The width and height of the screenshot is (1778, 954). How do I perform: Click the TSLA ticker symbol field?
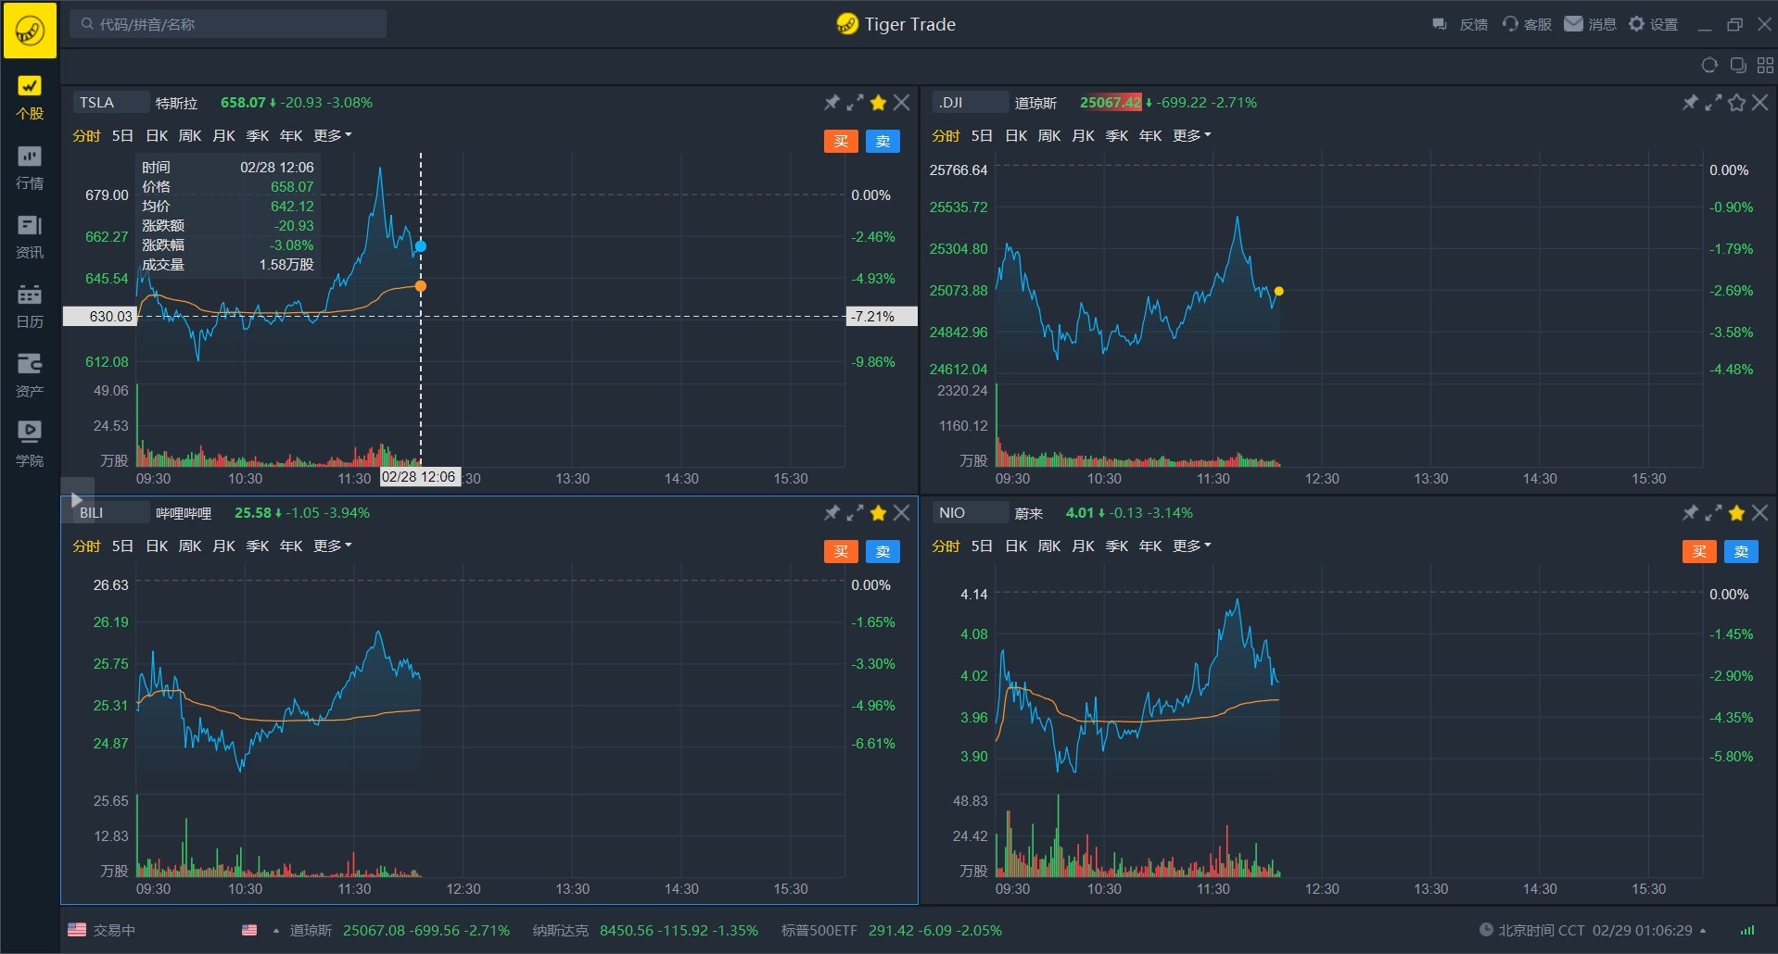coord(111,102)
